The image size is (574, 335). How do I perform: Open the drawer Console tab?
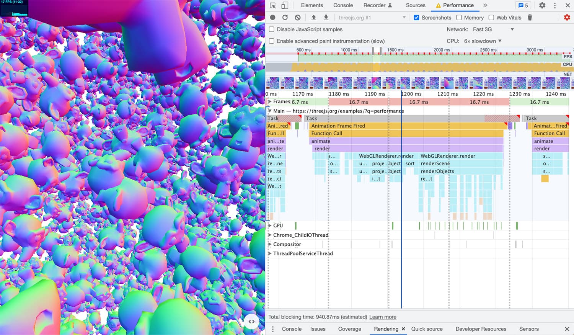pos(292,329)
